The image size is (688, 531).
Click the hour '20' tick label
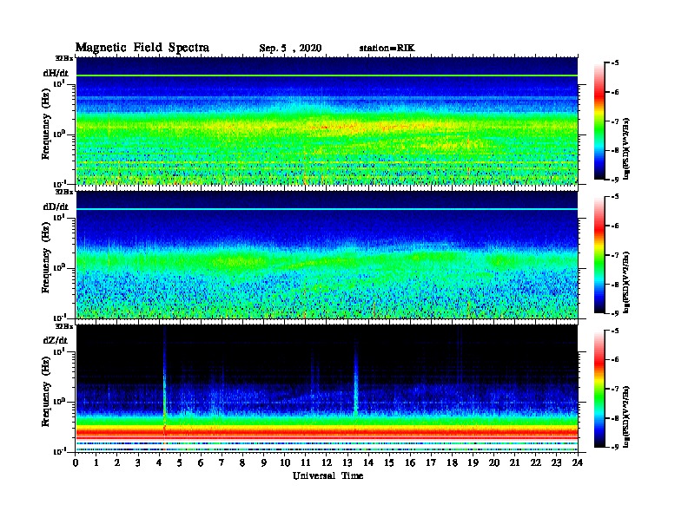pyautogui.click(x=494, y=462)
